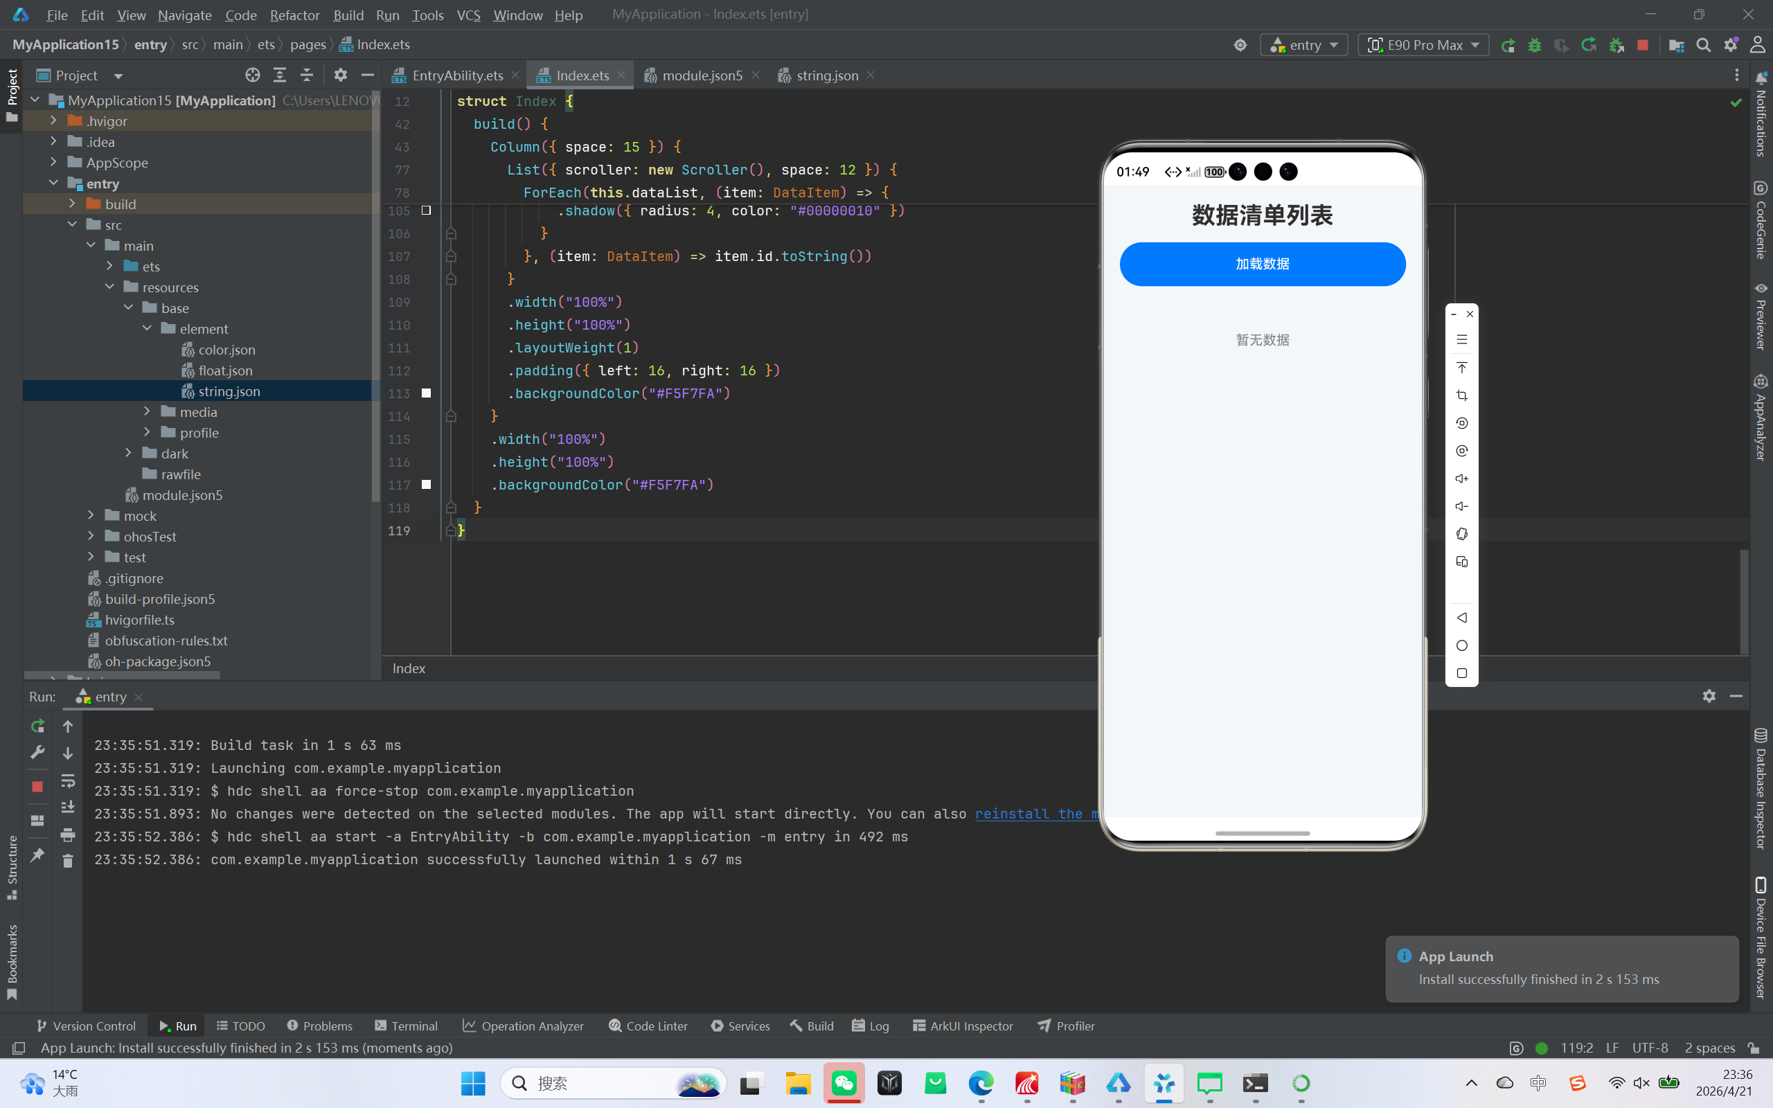Viewport: 1773px width, 1108px height.
Task: Tap the blue 加载数据 button in emulator
Action: coord(1262,264)
